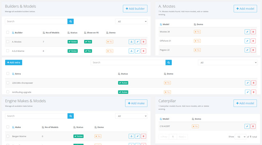Tick the select-all extras header checkbox

tap(8, 74)
